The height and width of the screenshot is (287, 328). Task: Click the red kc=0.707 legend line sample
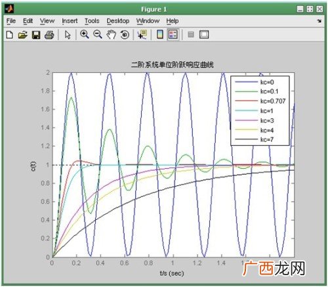click(x=247, y=101)
